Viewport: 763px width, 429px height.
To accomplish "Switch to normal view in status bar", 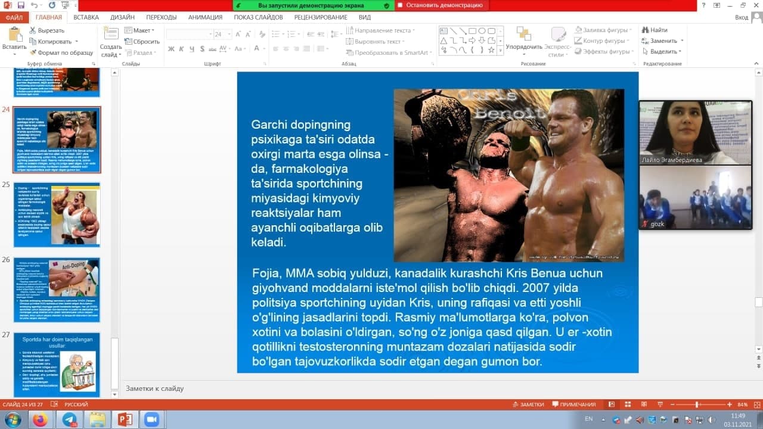I will [x=612, y=405].
